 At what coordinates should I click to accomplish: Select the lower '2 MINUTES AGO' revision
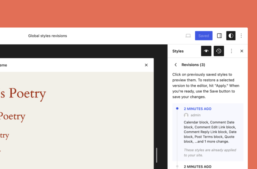pos(197,167)
